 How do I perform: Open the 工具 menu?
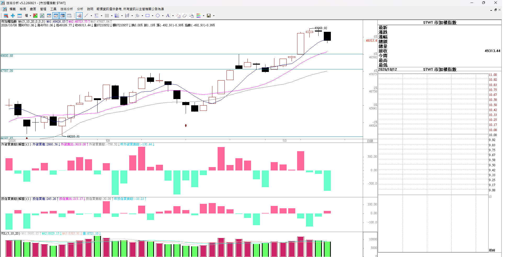(x=53, y=9)
